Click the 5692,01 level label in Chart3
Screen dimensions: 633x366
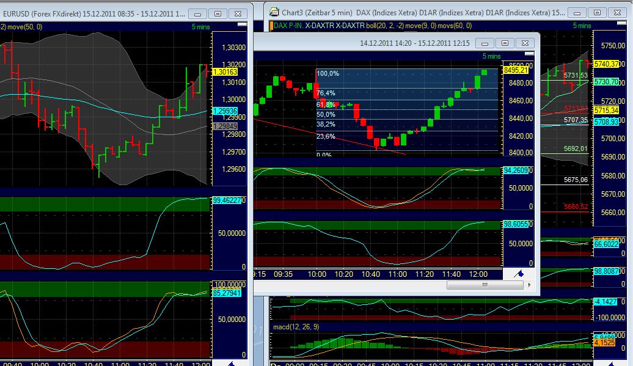[x=576, y=148]
